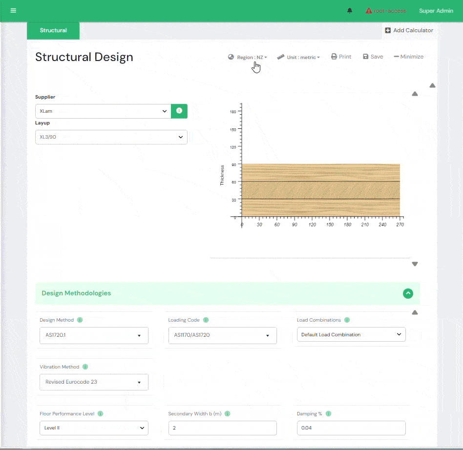
Task: Open the hamburger navigation menu
Action: (x=13, y=10)
